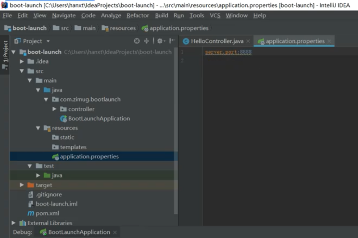Expand the target folder
The image size is (358, 238).
pos(22,185)
